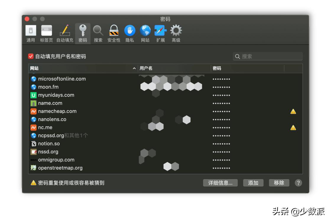Click the warning triangle beside namecheap.com

293,111
